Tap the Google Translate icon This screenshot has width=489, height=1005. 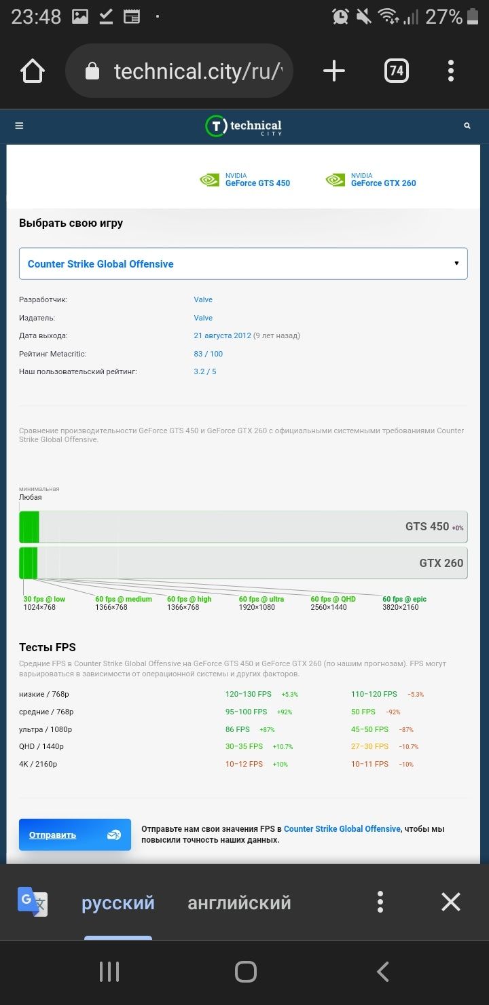tap(32, 902)
